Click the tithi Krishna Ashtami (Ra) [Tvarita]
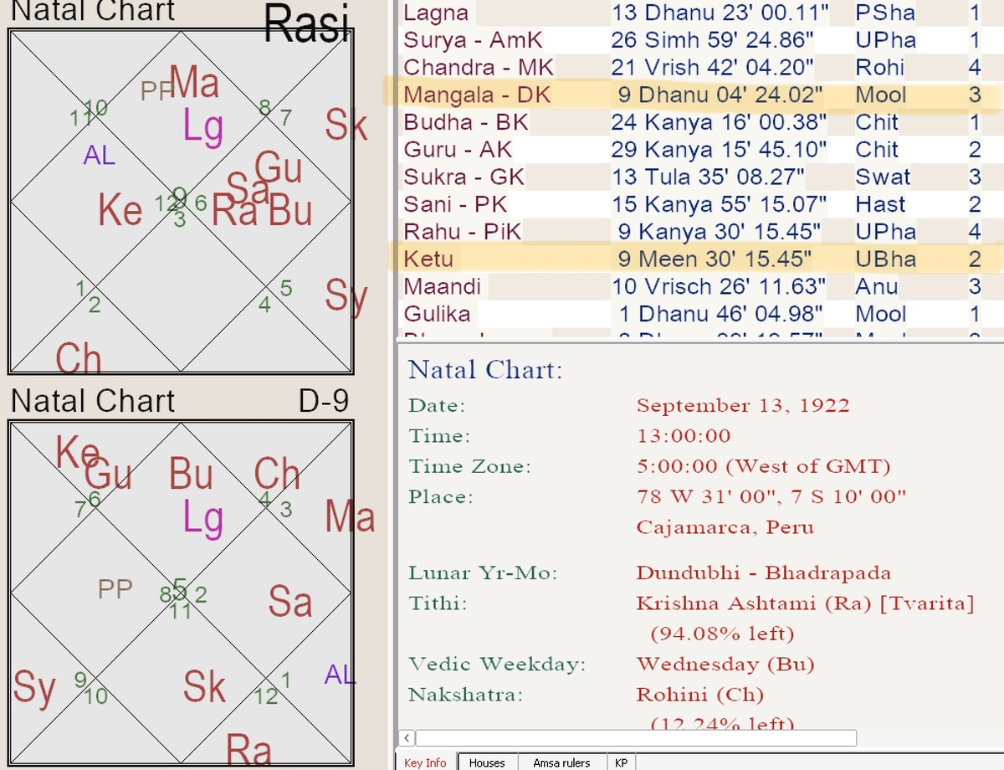 pos(805,603)
